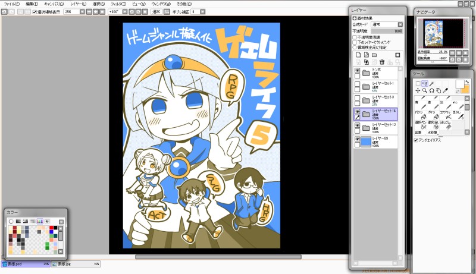
Task: Expand 画材効果 section in Layers panel
Action: 354,18
